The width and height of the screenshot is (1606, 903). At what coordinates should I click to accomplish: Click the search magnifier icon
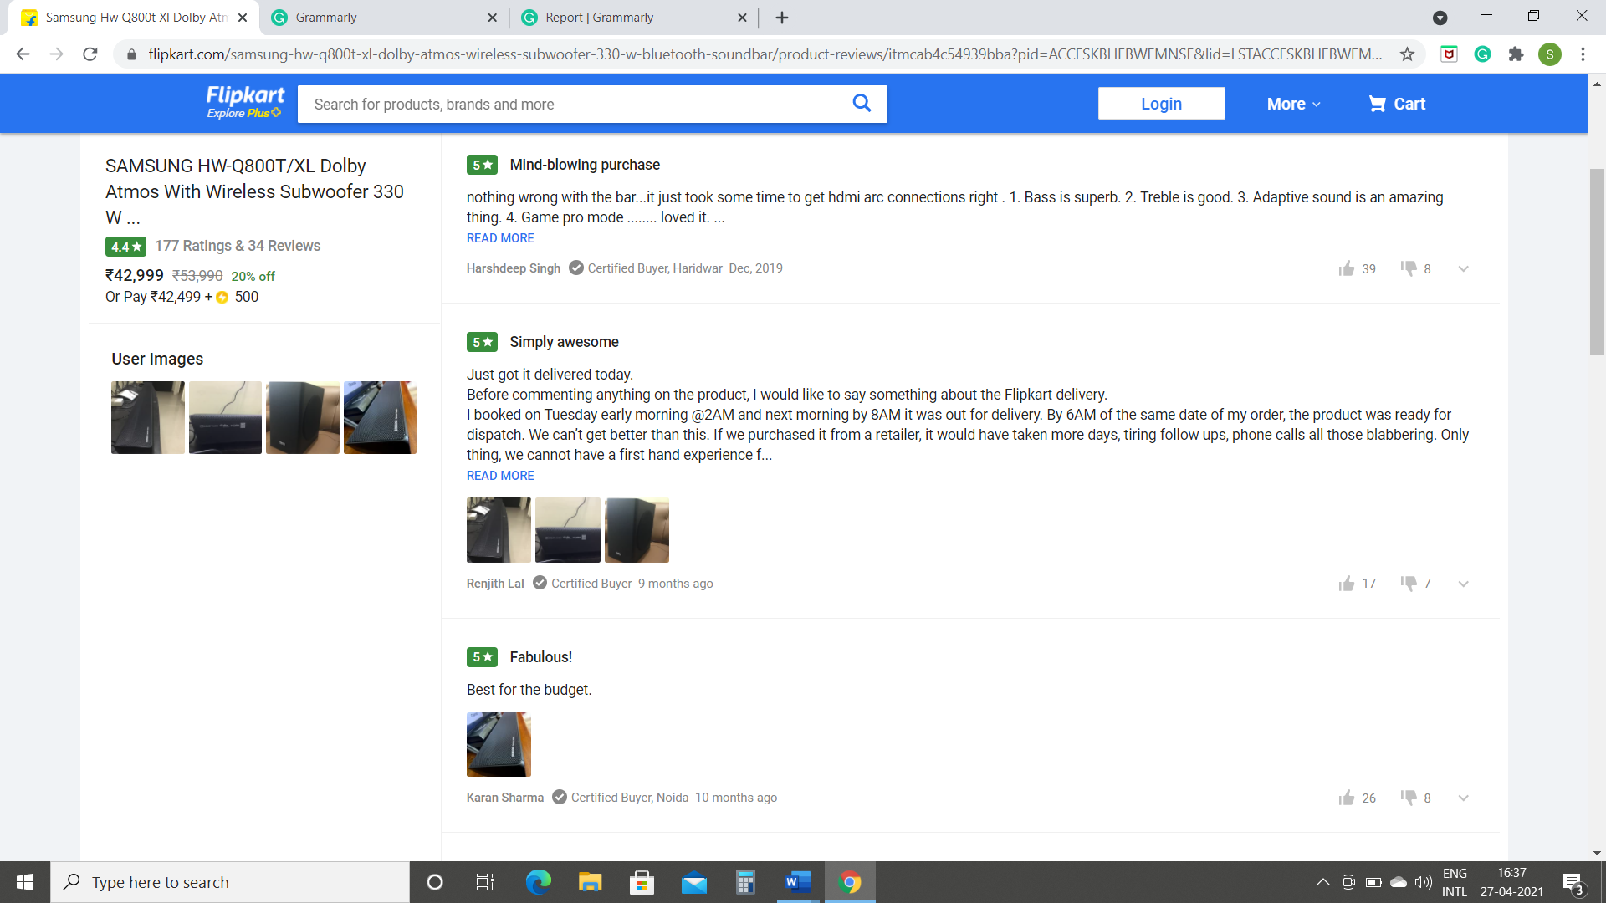pyautogui.click(x=862, y=103)
